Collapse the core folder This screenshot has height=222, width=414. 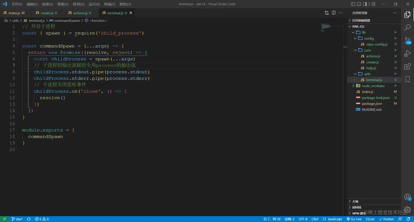pyautogui.click(x=374, y=50)
